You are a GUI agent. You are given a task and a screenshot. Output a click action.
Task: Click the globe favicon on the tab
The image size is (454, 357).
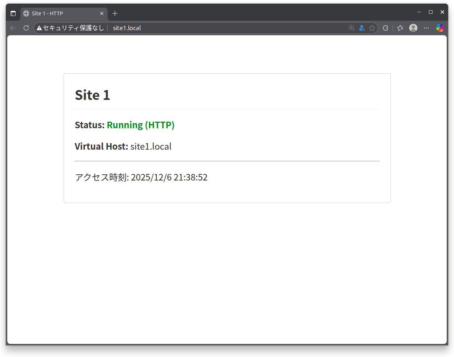click(x=26, y=13)
